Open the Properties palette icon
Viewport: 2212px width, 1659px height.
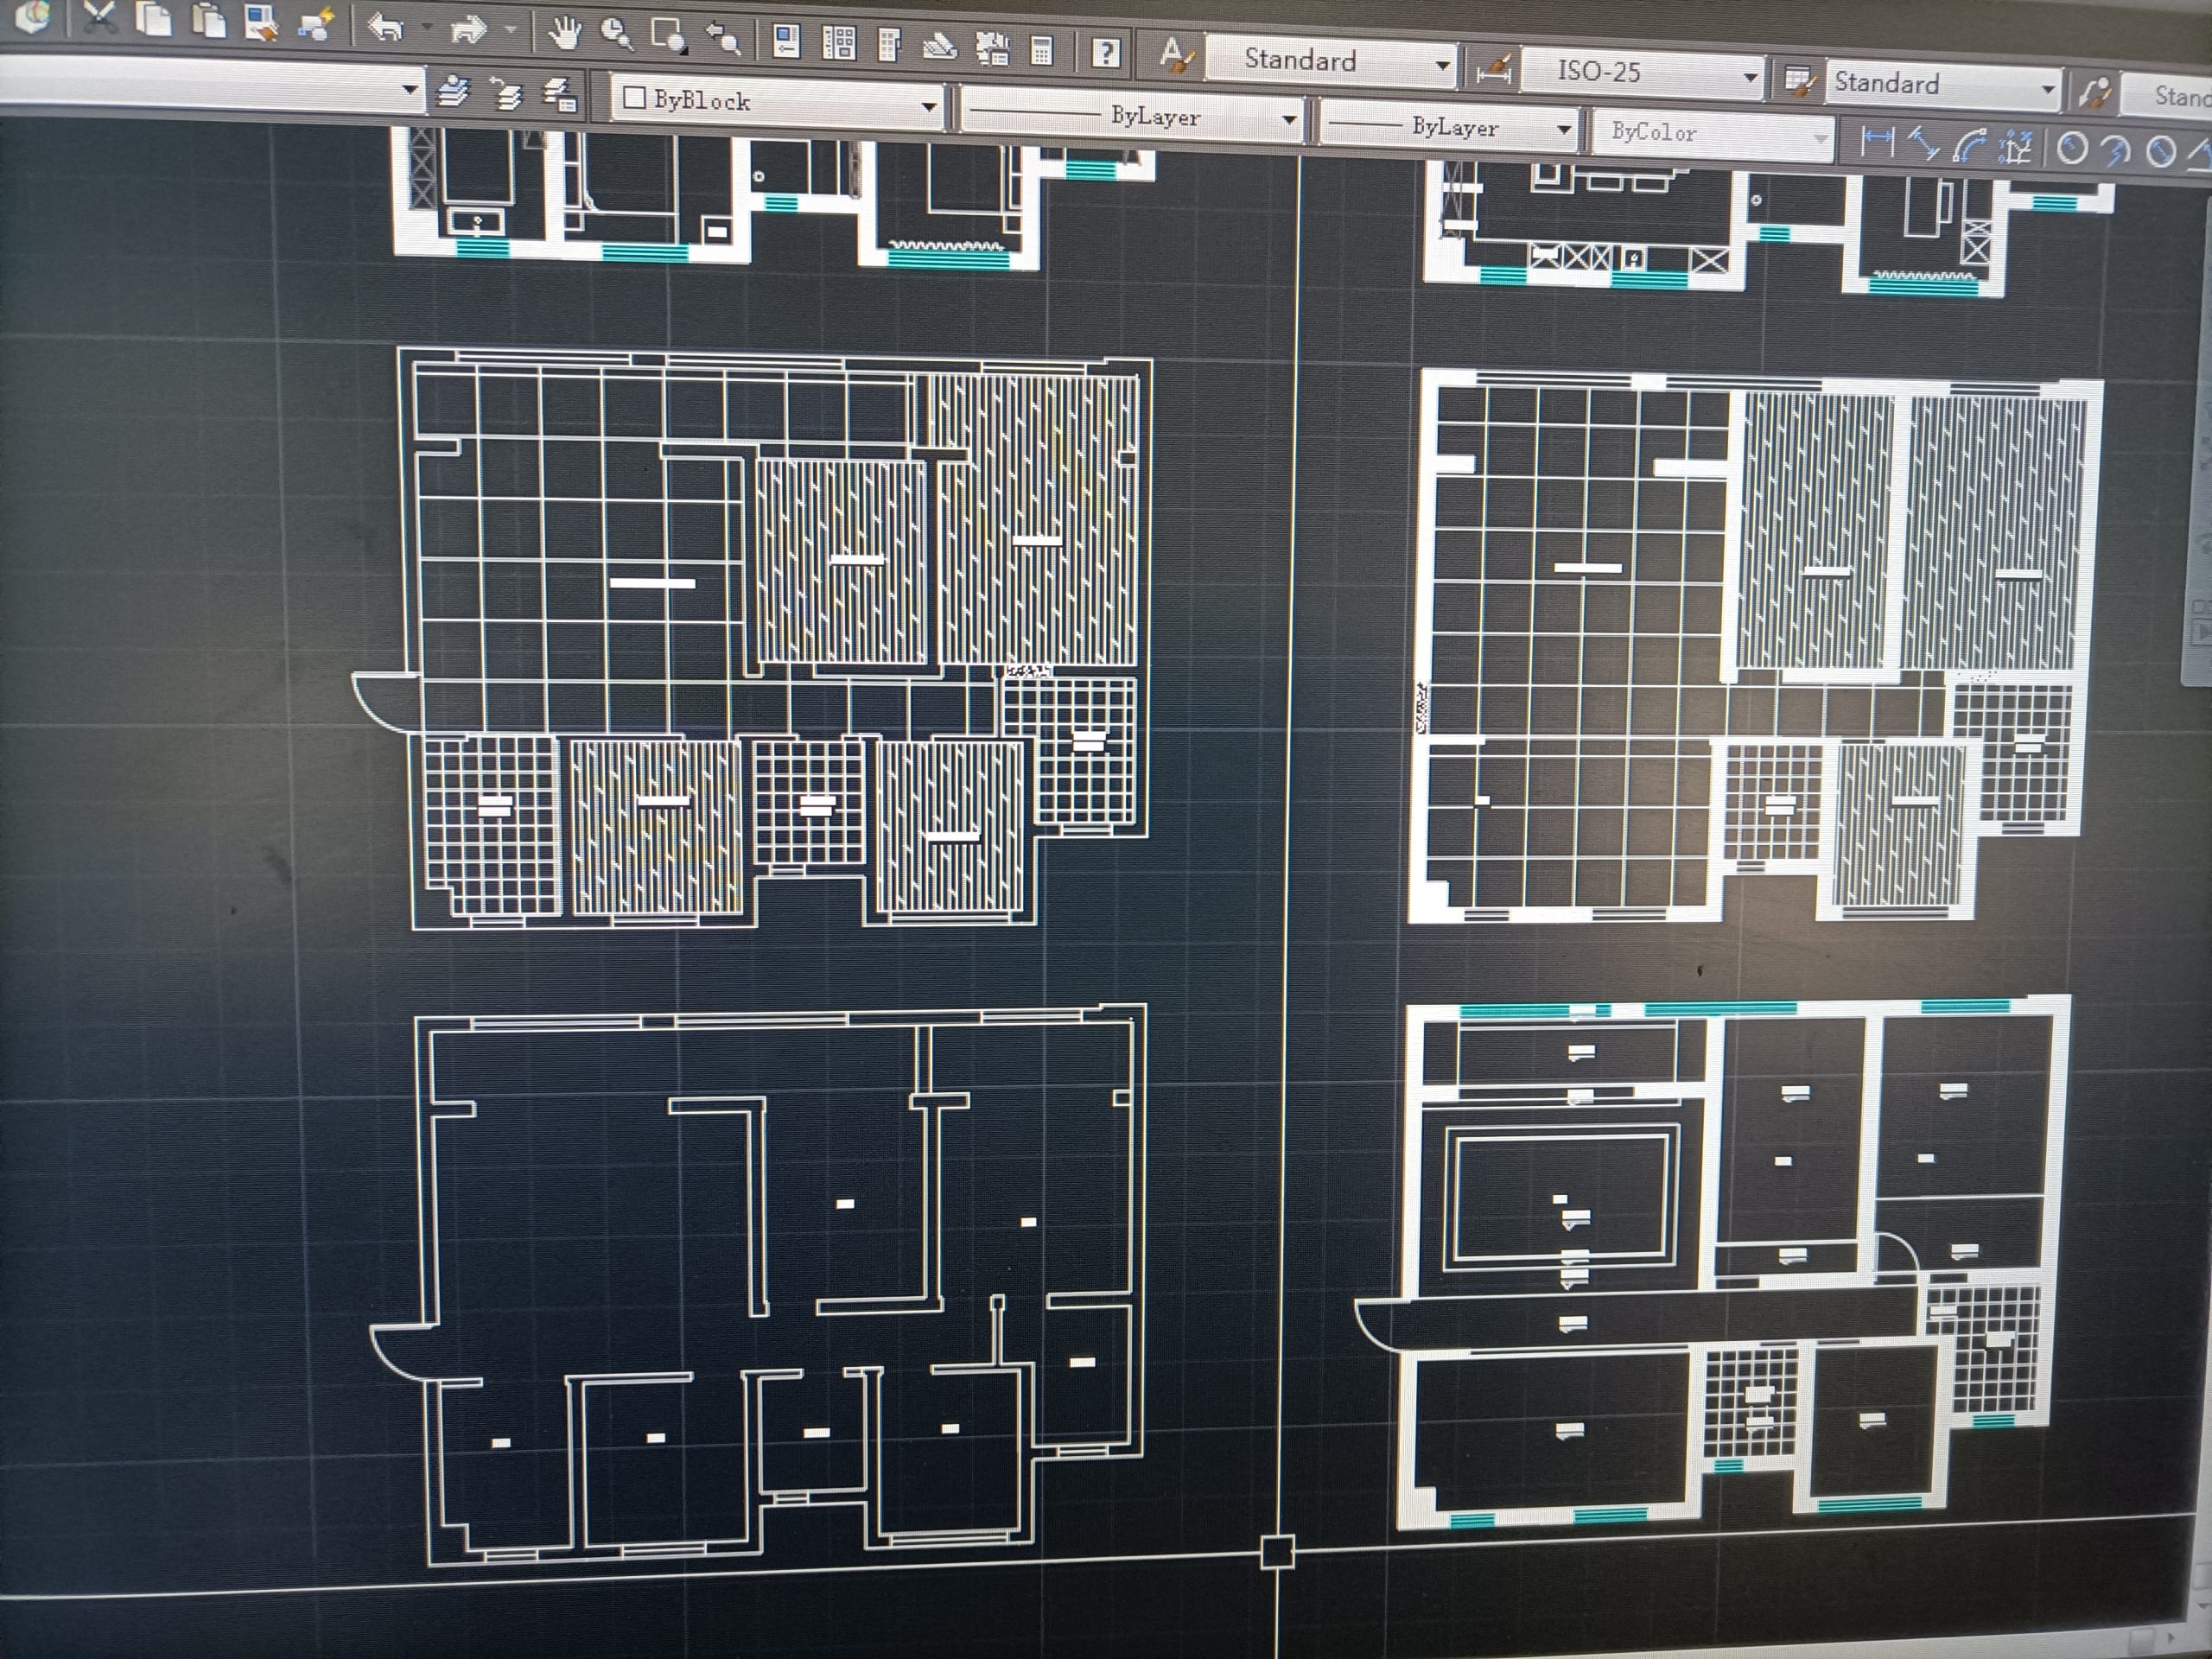coord(787,42)
